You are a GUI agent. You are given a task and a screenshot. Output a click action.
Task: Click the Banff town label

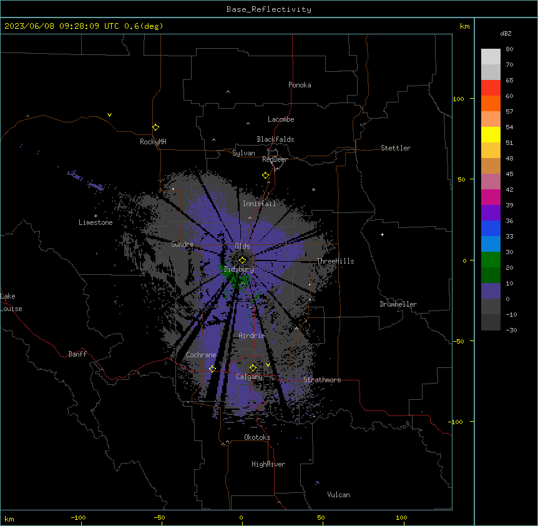[77, 354]
